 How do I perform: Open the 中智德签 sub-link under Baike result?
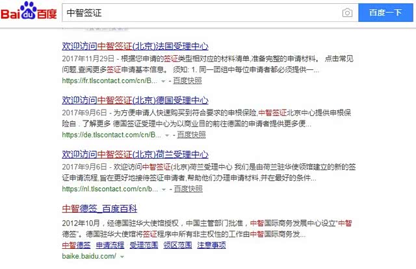(76, 245)
